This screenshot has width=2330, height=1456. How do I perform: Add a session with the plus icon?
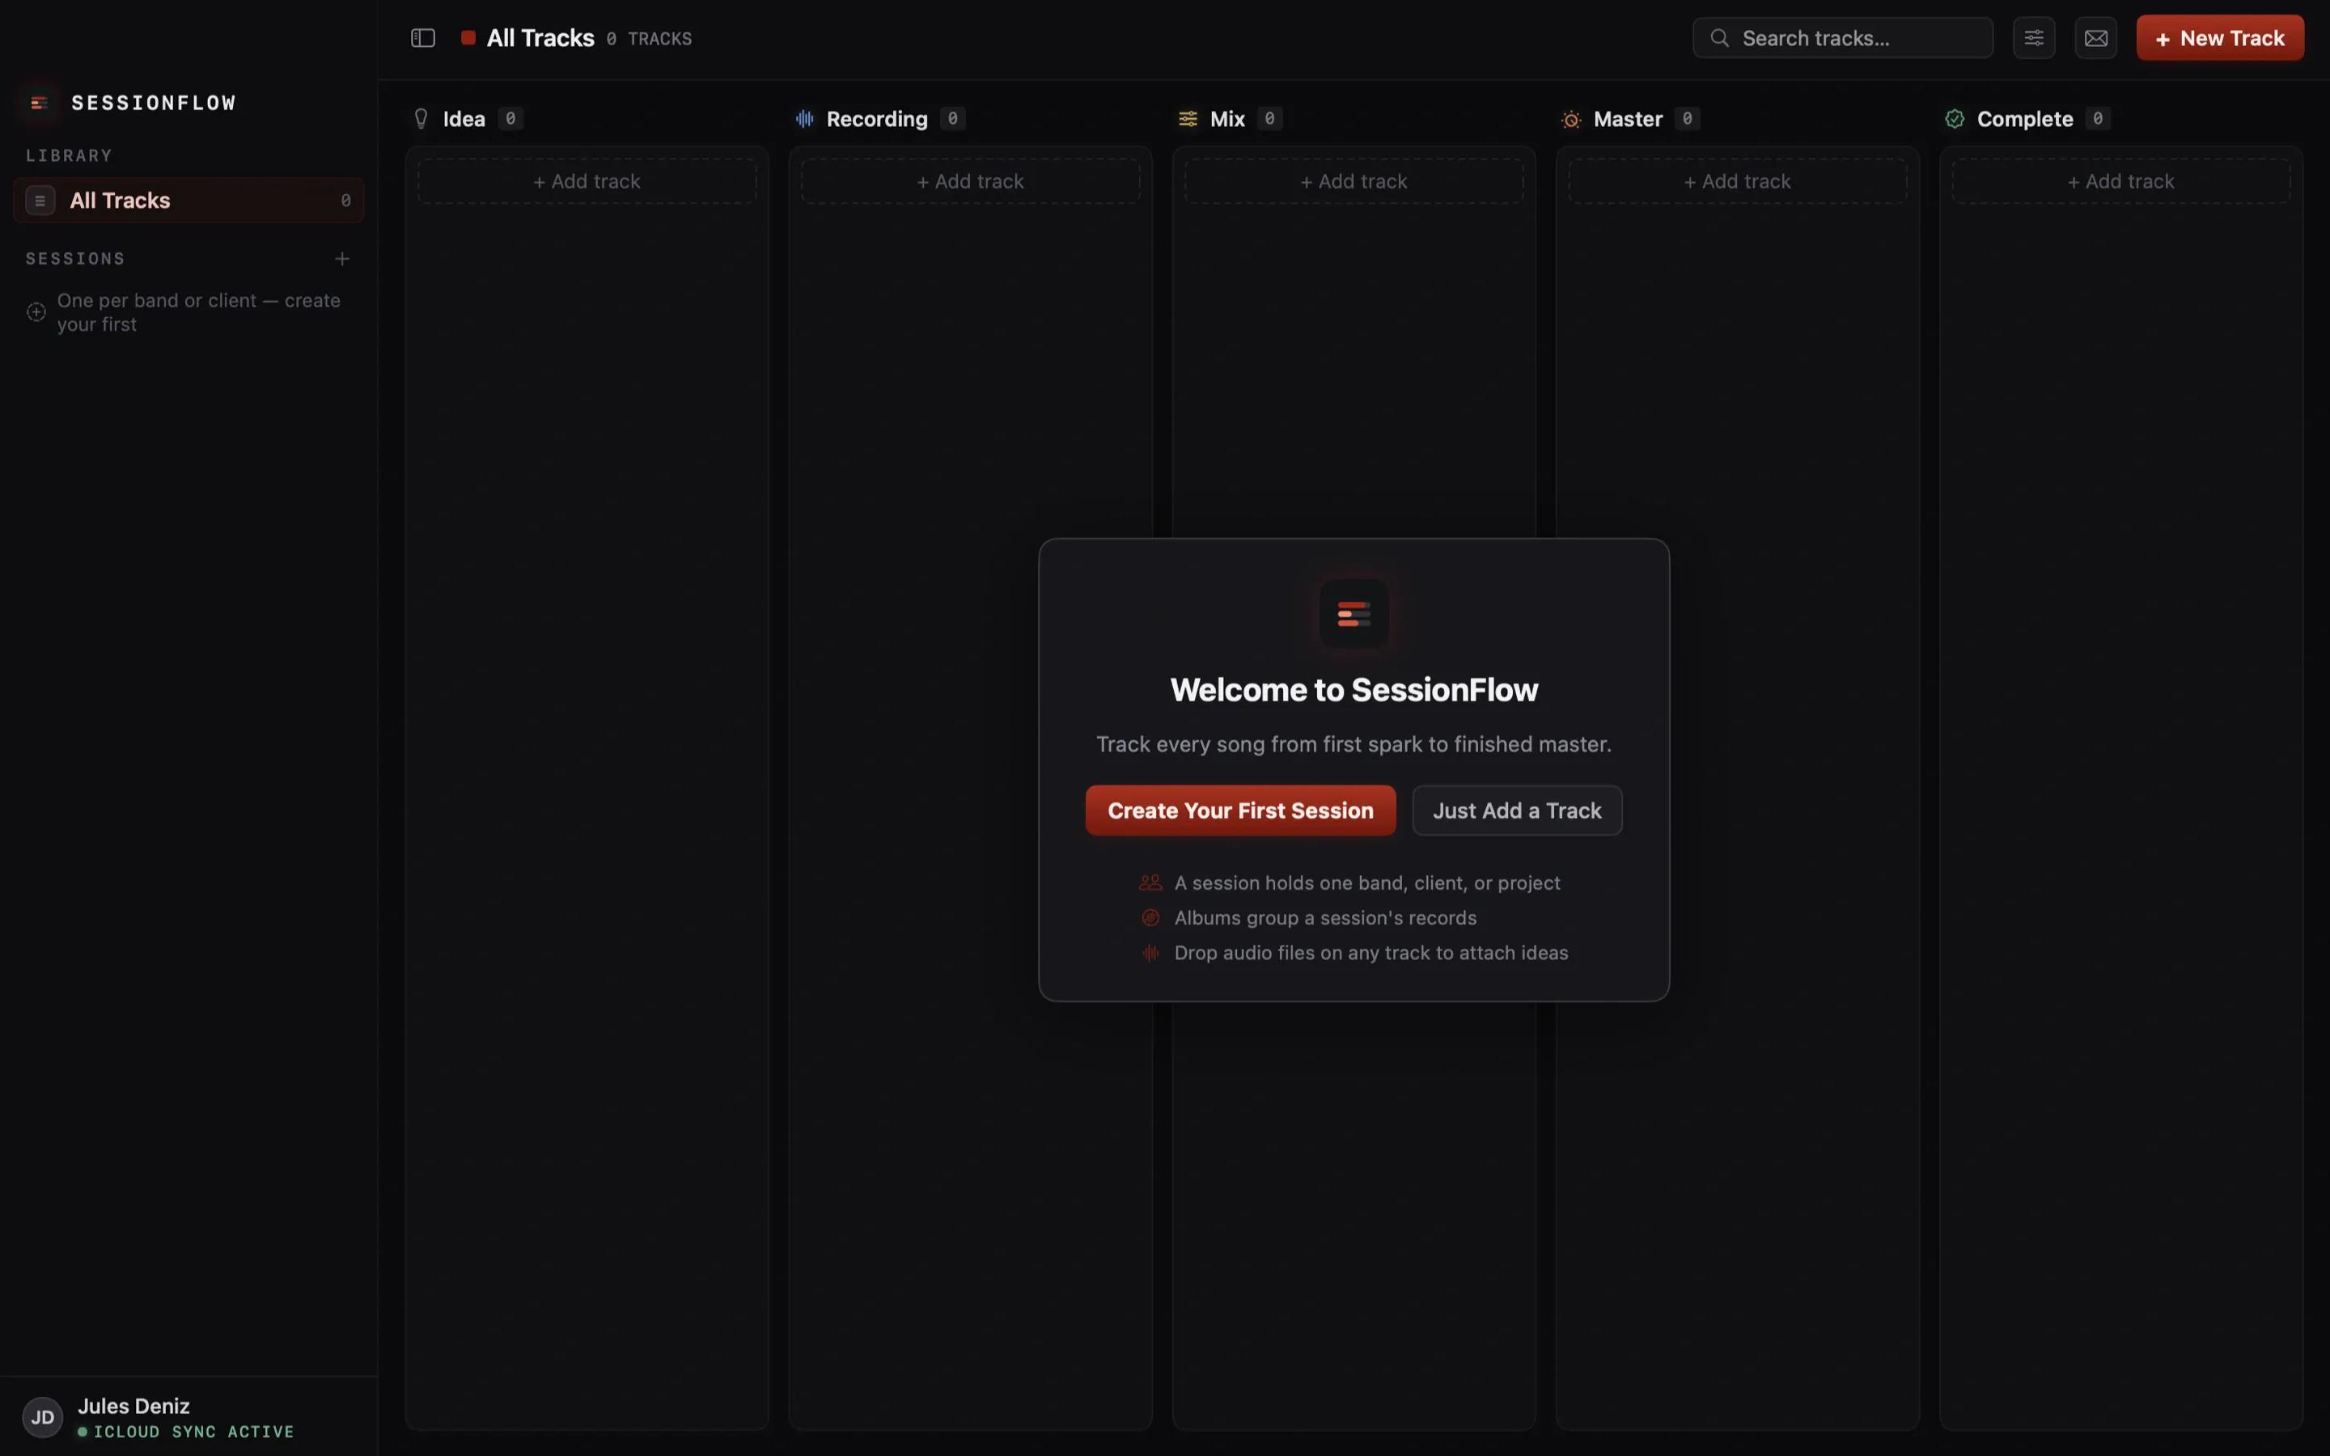tap(341, 258)
